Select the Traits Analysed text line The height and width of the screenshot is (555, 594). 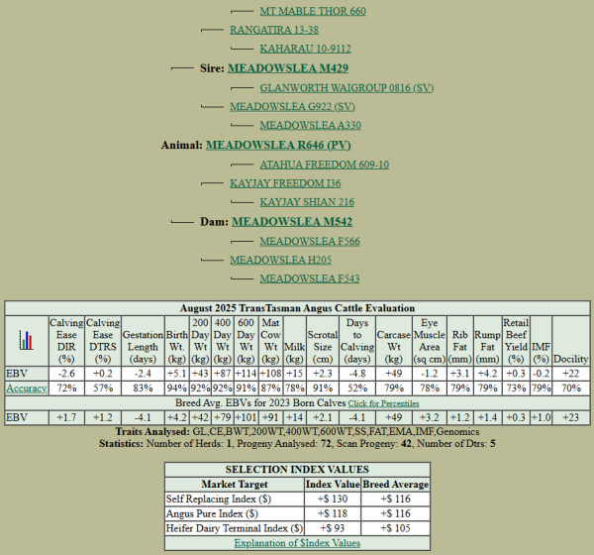297,432
